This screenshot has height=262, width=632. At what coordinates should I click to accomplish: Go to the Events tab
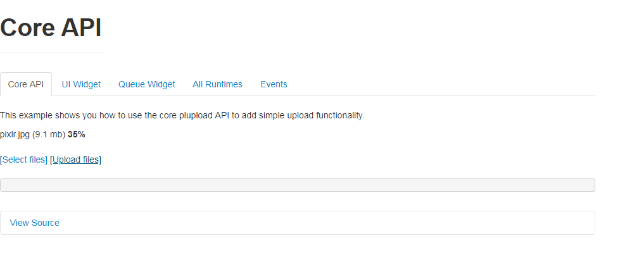coord(274,84)
